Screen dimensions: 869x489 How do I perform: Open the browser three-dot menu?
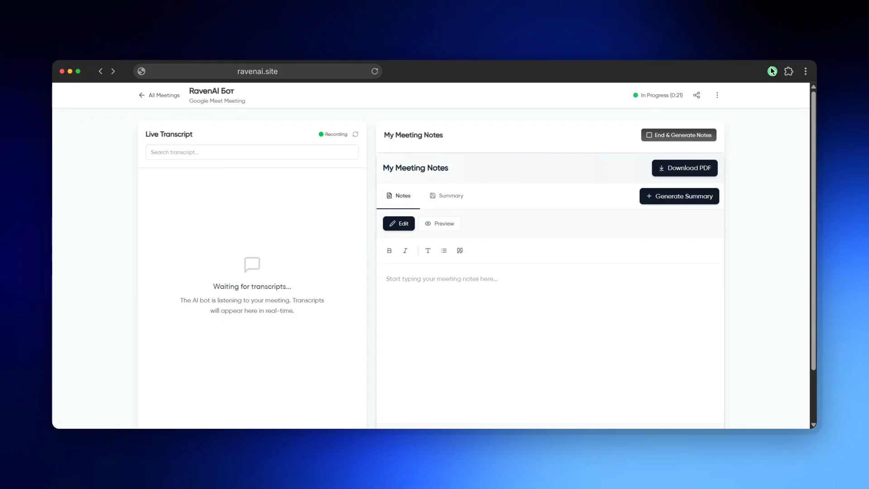coord(806,71)
